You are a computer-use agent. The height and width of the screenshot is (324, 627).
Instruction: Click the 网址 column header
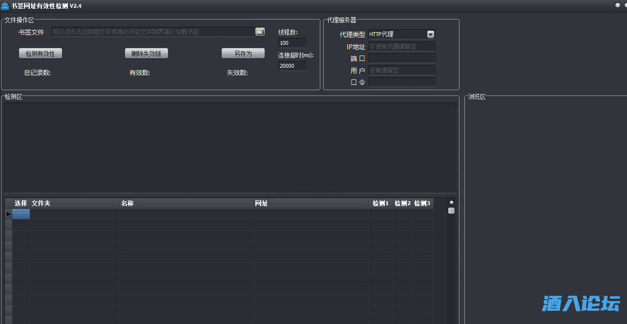pyautogui.click(x=261, y=203)
